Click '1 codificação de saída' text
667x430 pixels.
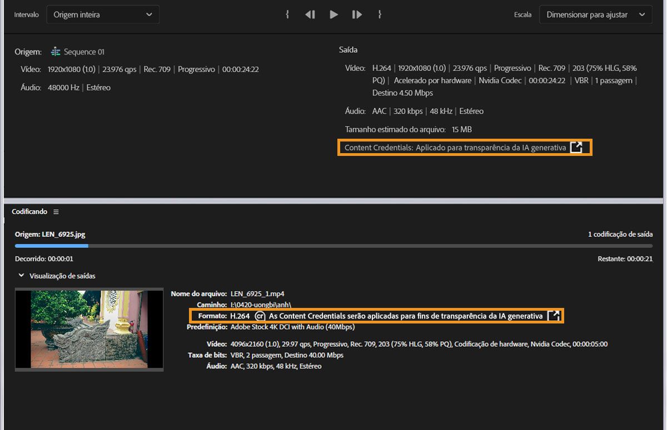click(x=620, y=234)
